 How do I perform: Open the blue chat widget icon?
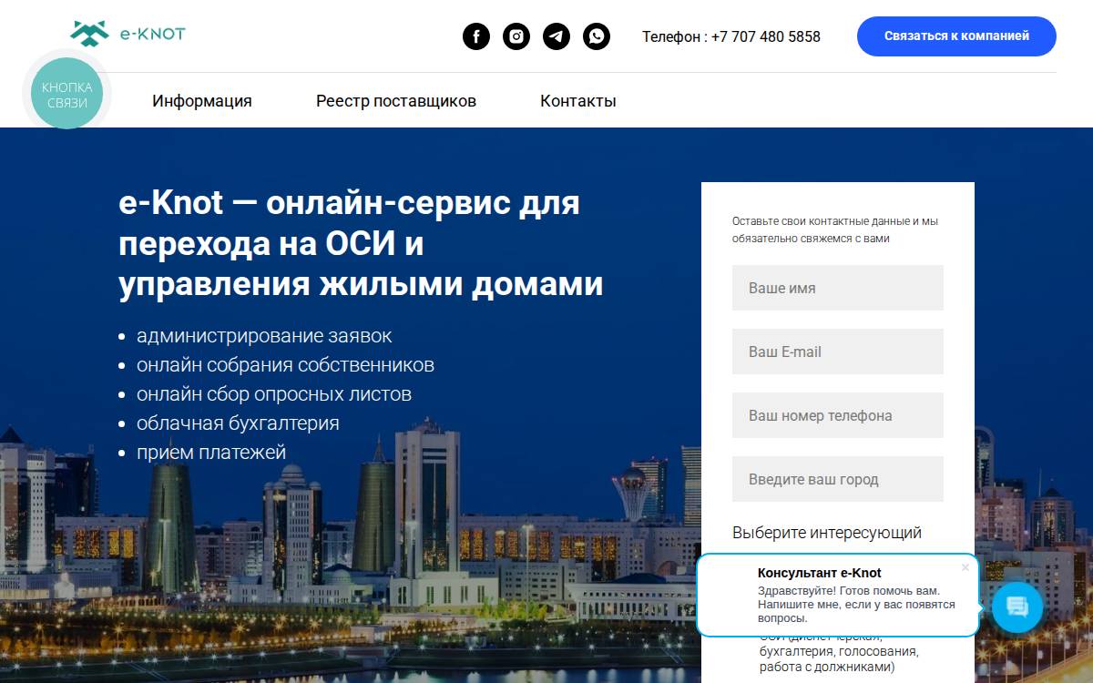click(x=1017, y=607)
